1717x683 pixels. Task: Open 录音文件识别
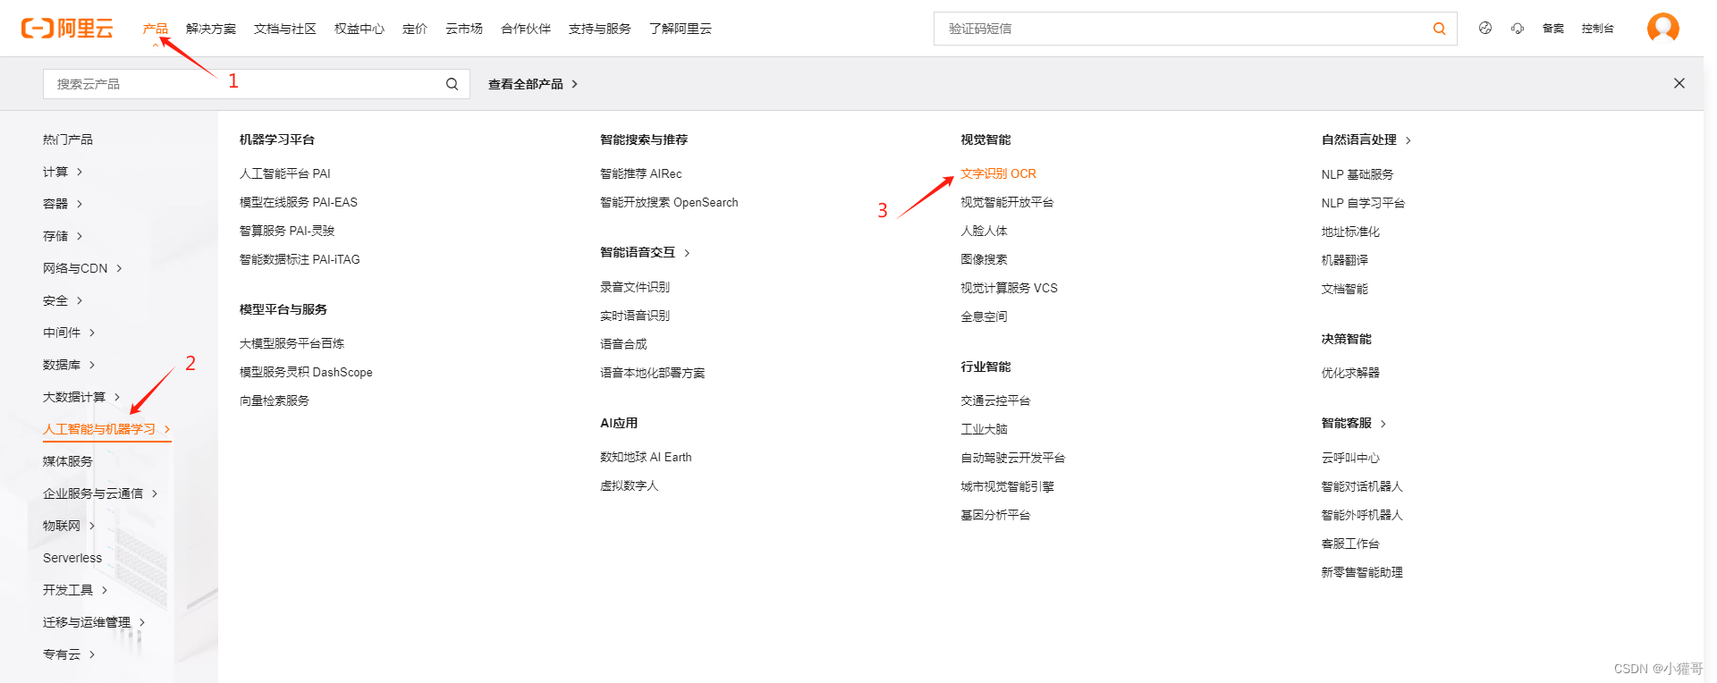pos(635,287)
